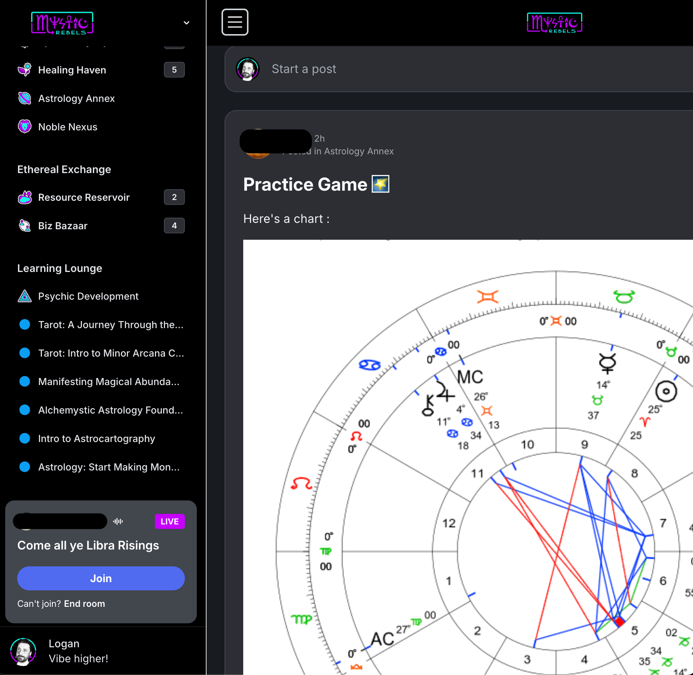693x675 pixels.
Task: Open Intro to Astrocartography course
Action: click(x=96, y=438)
